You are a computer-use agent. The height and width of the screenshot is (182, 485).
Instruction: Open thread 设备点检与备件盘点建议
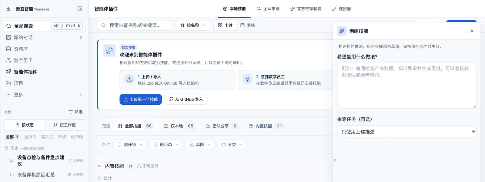(41, 160)
